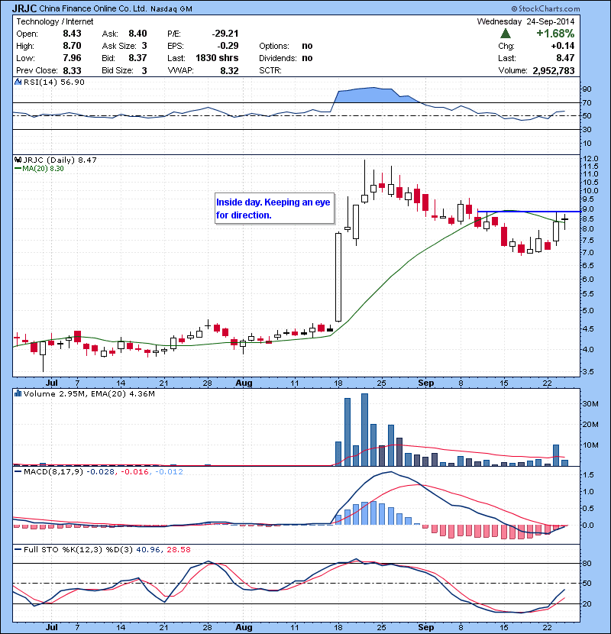
Task: Click the MACD(8,17,9) label
Action: 53,471
